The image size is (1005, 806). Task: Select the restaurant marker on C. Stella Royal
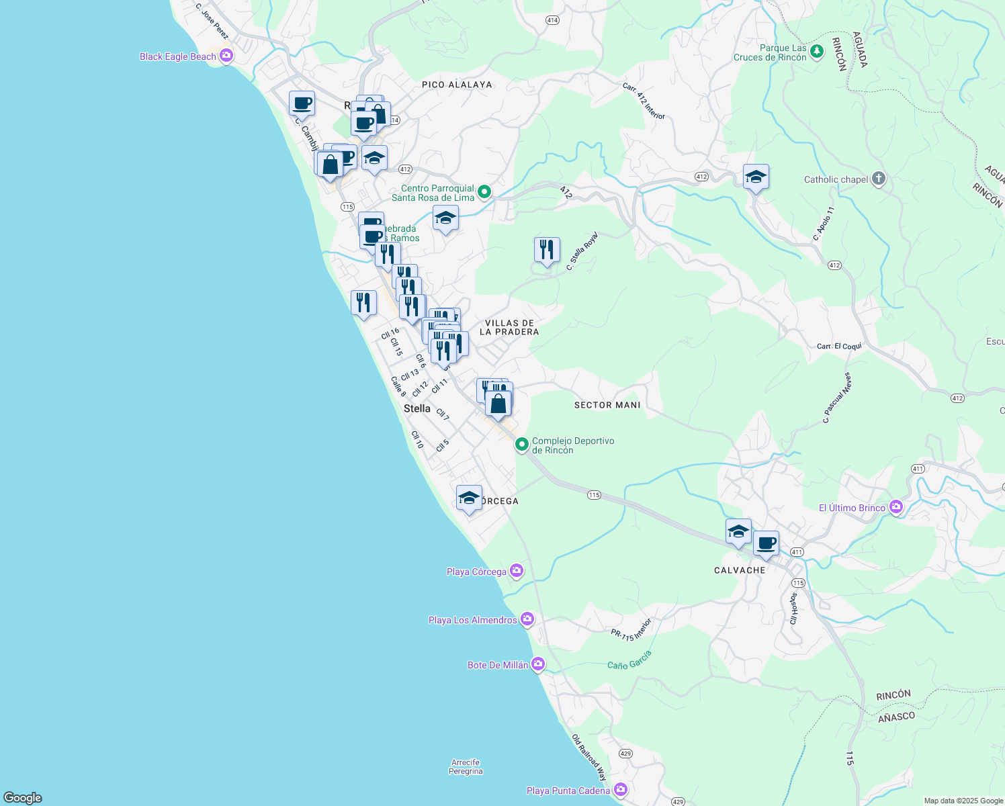pos(547,250)
